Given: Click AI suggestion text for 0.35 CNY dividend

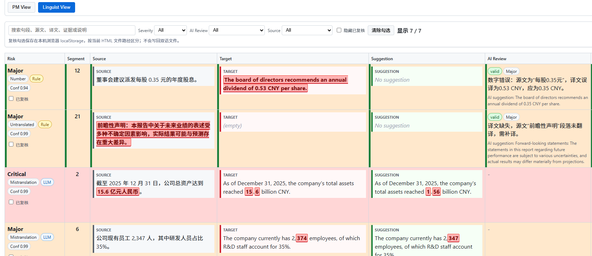Looking at the screenshot, I should (538, 101).
